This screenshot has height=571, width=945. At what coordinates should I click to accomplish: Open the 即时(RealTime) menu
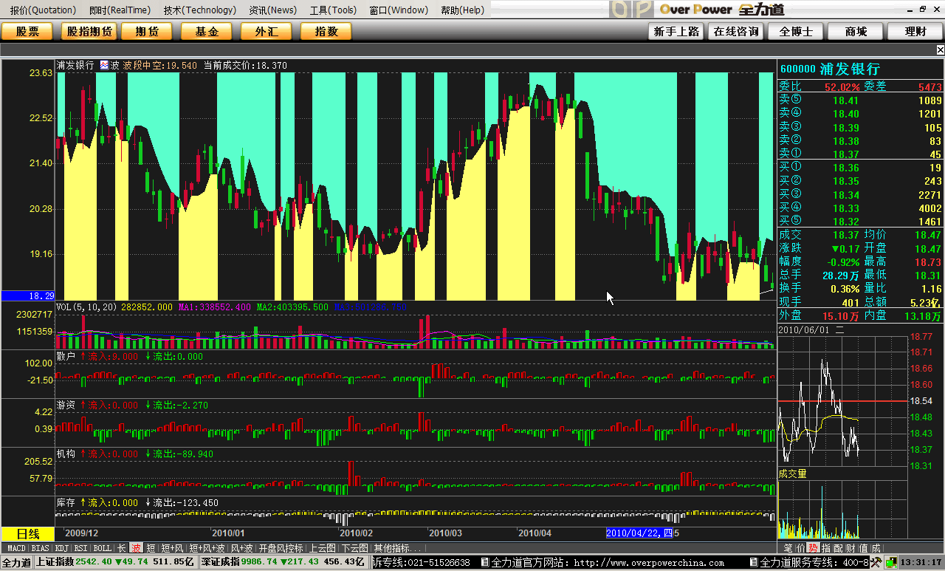coord(120,10)
